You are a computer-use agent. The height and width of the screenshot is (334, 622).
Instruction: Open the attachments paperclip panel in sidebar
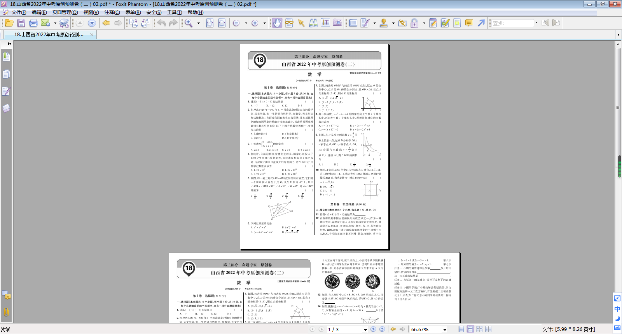pos(6,312)
